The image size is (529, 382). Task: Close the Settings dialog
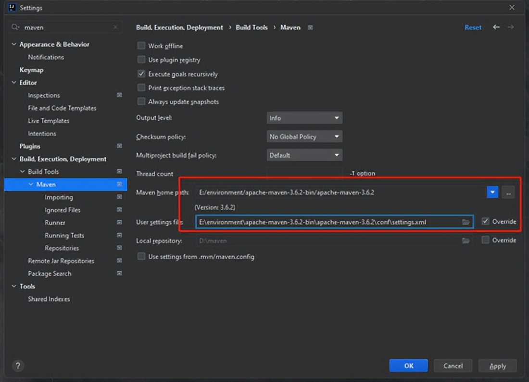coord(512,7)
